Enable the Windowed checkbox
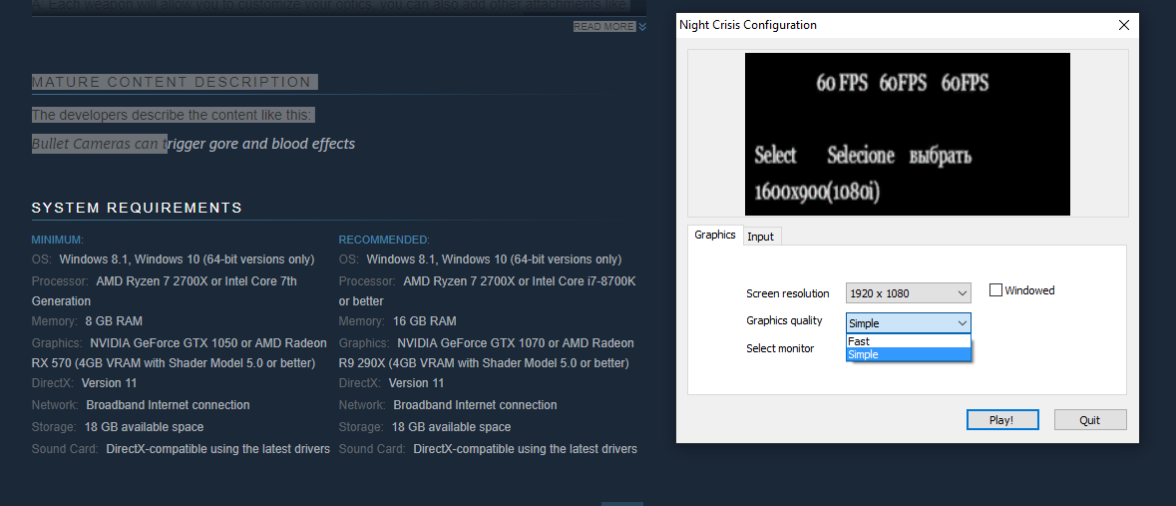Screen dimensions: 1176x506 point(996,289)
